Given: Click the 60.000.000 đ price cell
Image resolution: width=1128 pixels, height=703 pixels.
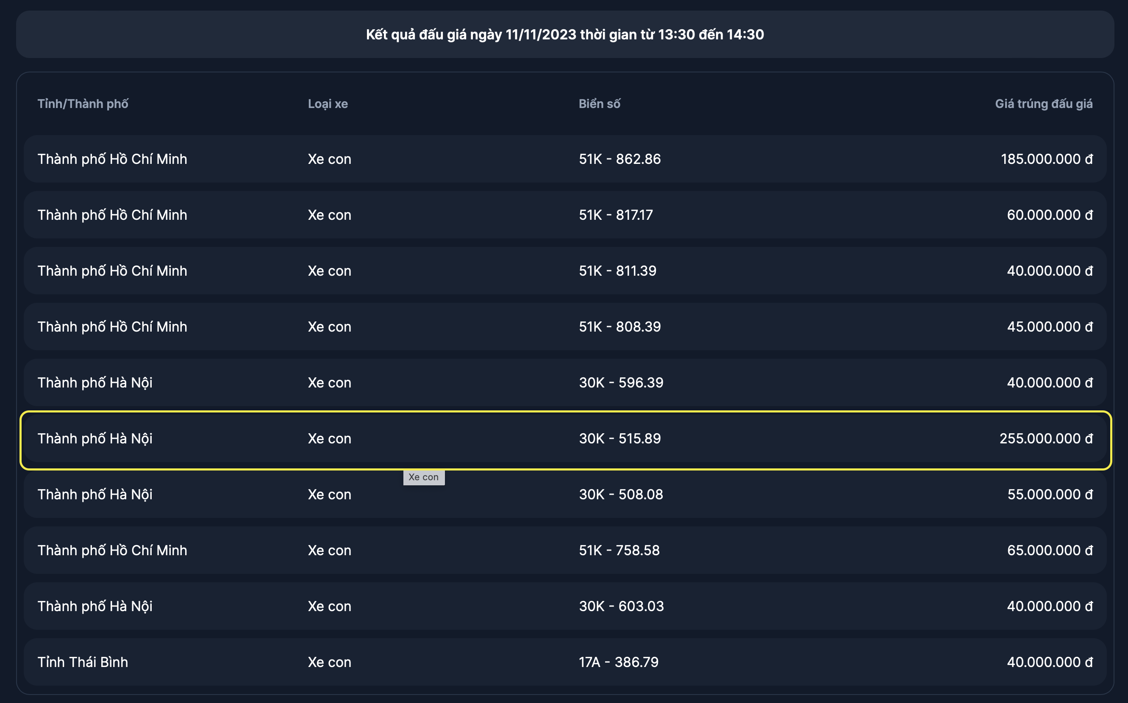Looking at the screenshot, I should click(1049, 215).
